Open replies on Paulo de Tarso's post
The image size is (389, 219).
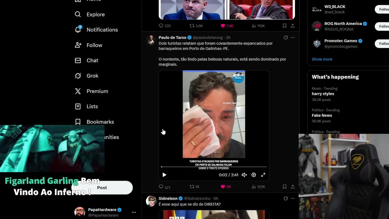[x=164, y=187]
